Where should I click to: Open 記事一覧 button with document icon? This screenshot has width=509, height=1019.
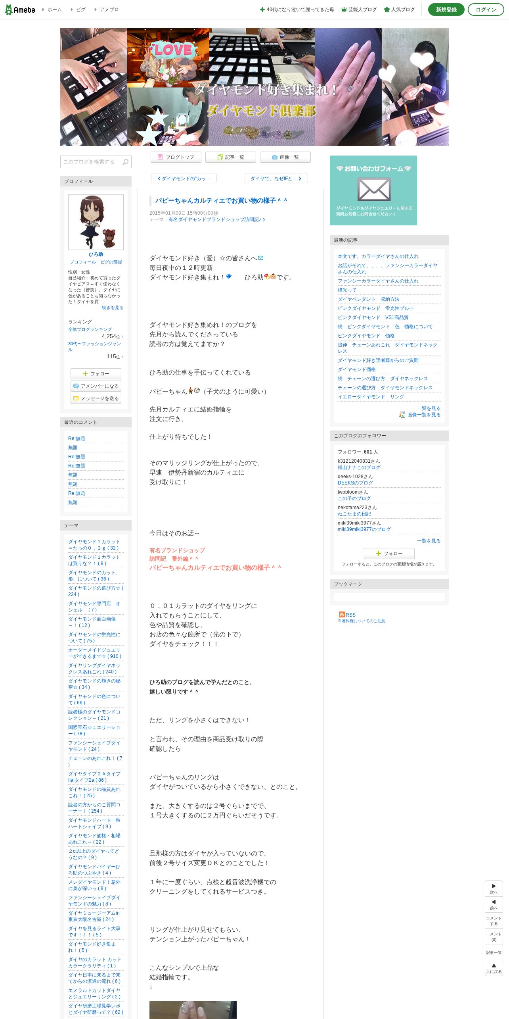230,157
